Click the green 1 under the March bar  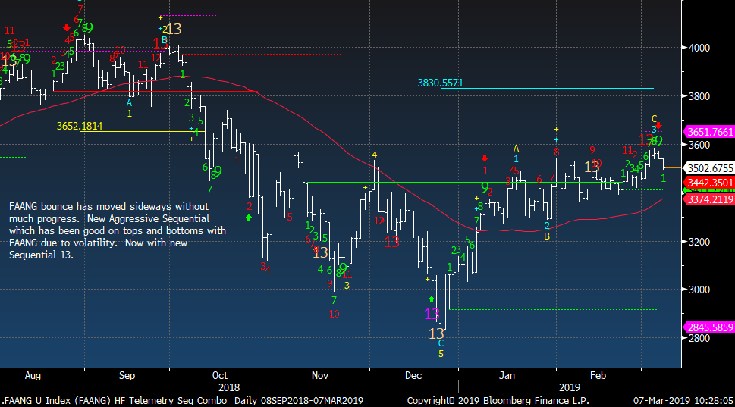(x=663, y=178)
